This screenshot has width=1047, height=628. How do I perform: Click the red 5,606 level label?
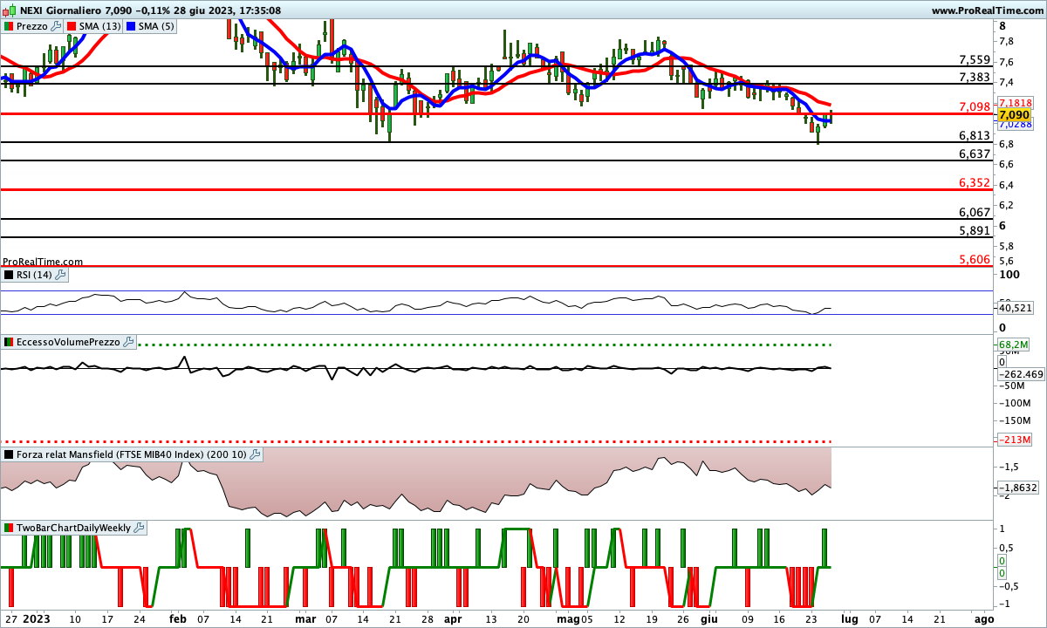coord(975,260)
